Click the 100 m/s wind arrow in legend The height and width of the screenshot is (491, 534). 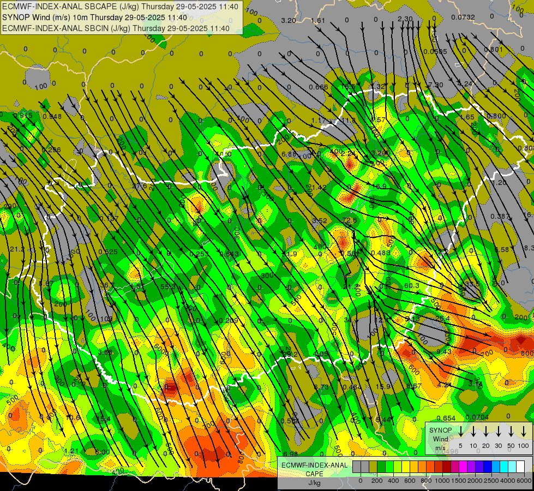524,432
